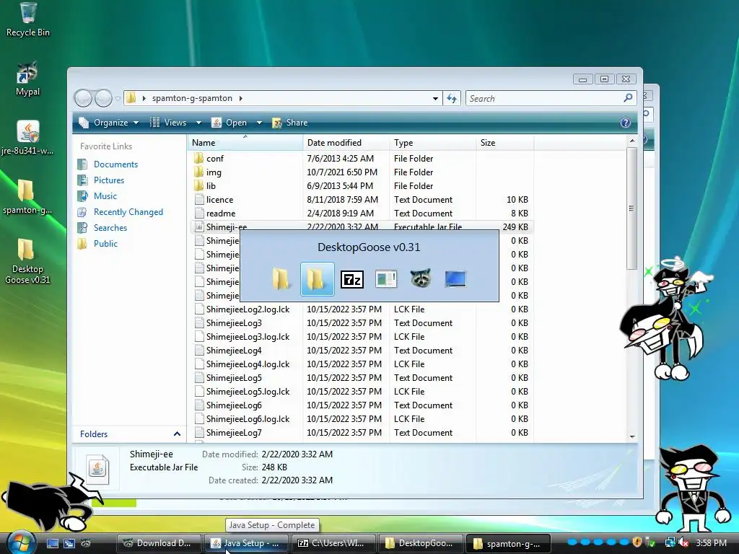The image size is (739, 554).
Task: Select ShimejieeLog3 text document
Action: (x=363, y=322)
